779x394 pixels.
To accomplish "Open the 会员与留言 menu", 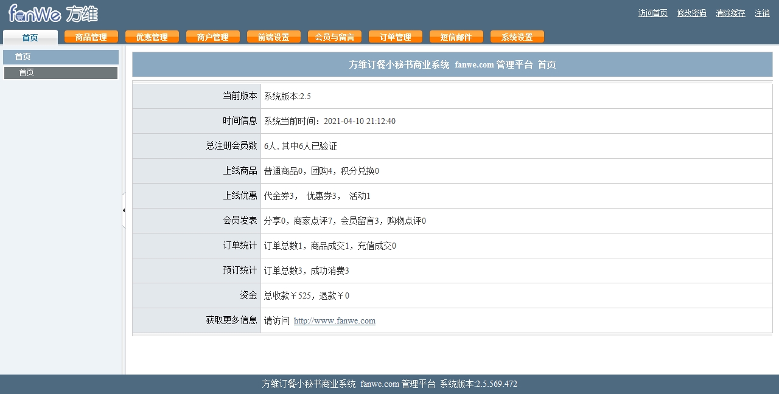I will (x=335, y=37).
